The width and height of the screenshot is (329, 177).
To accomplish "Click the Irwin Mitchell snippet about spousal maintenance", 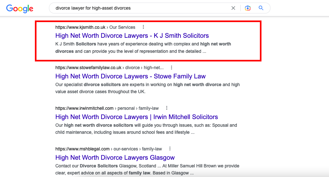I will click(146, 129).
